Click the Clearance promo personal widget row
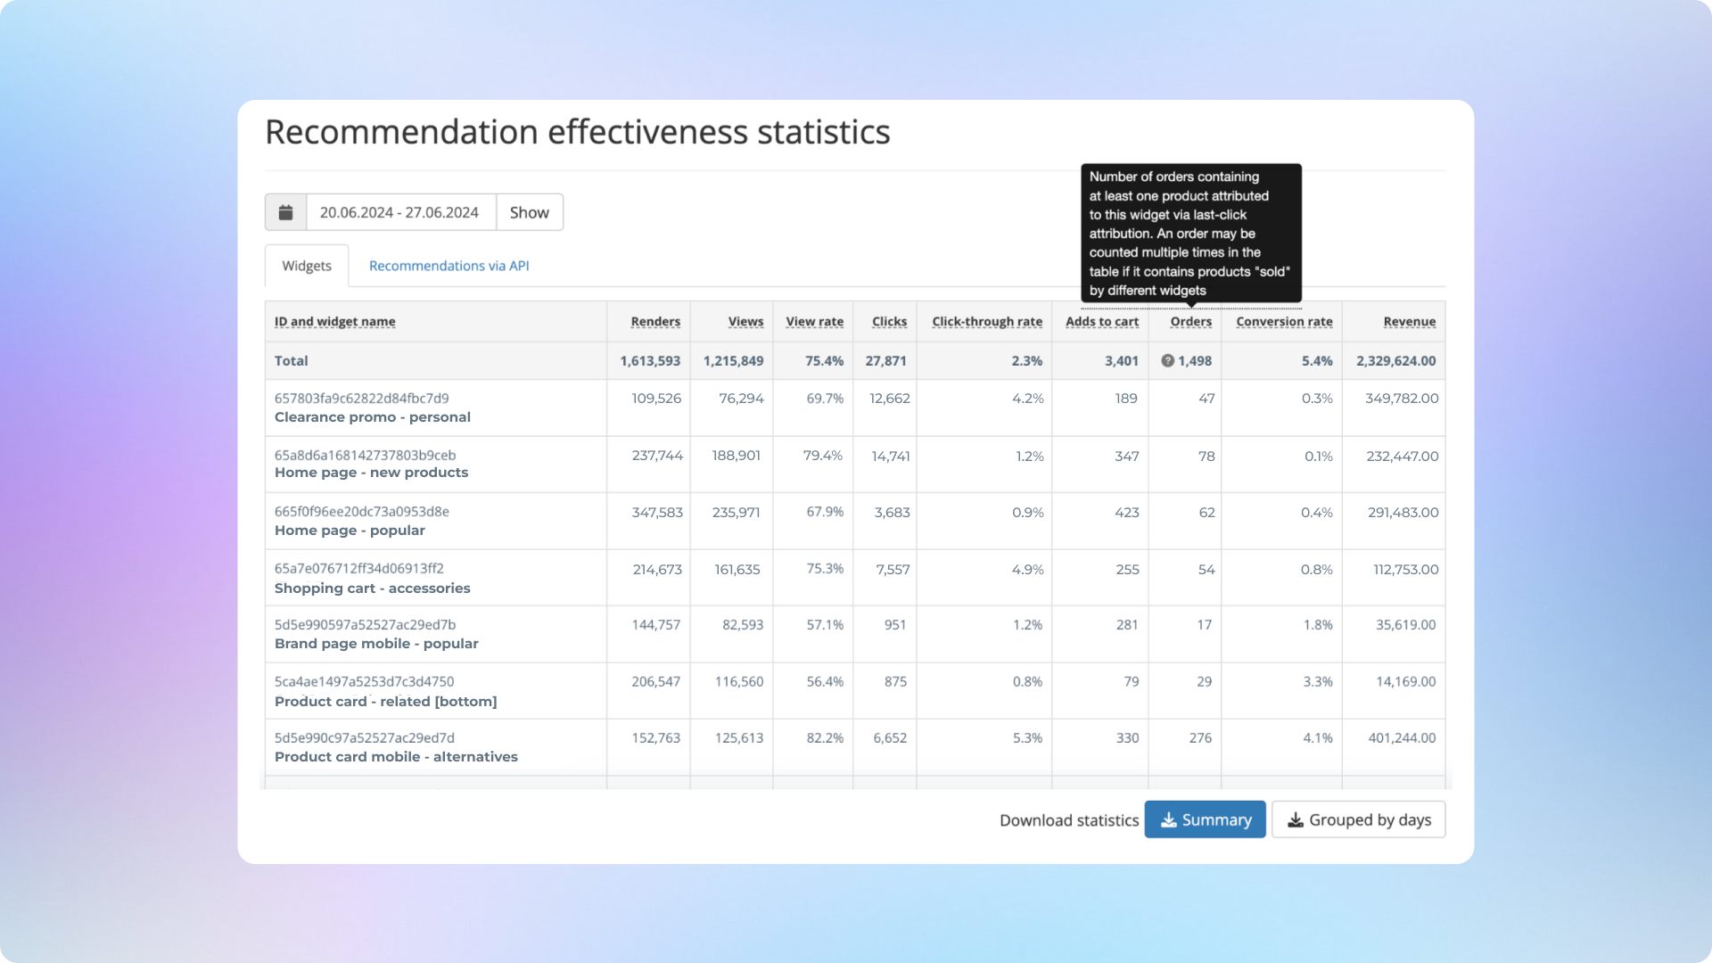 coord(855,407)
